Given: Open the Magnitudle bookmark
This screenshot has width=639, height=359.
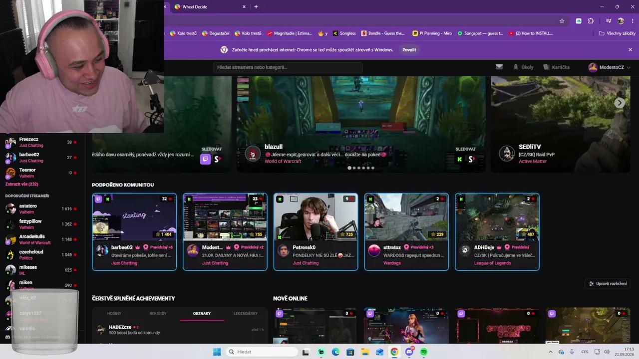Looking at the screenshot, I should coord(290,33).
